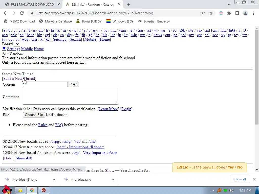Close the FREE MALWARE DOWNLOAD tab

click(59, 5)
